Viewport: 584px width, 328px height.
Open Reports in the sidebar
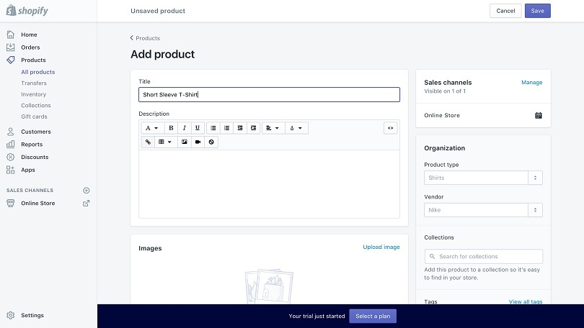[32, 144]
